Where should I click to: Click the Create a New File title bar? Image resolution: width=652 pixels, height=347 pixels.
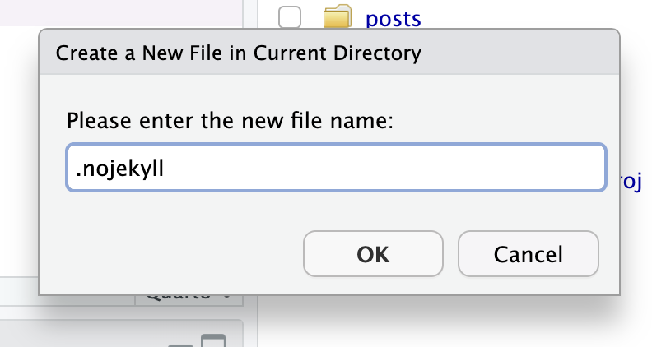coord(329,53)
